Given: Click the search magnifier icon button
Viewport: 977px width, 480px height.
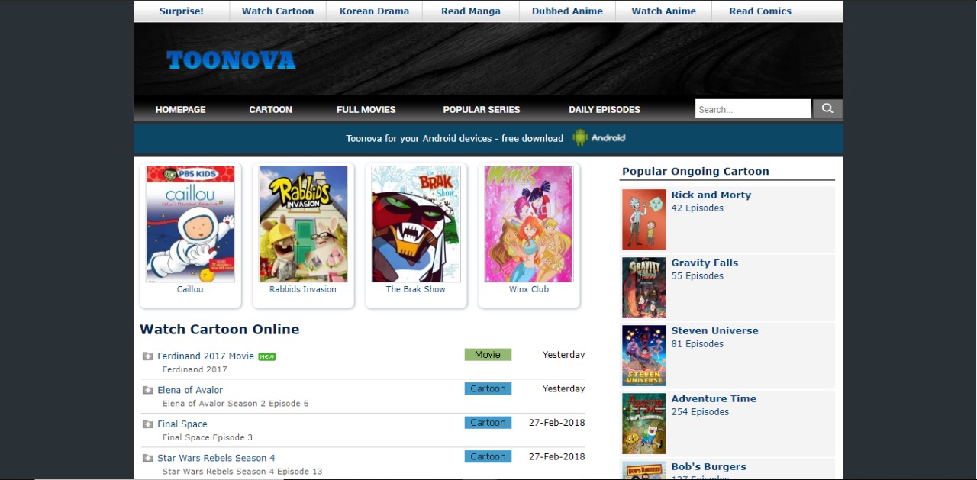Looking at the screenshot, I should [827, 109].
